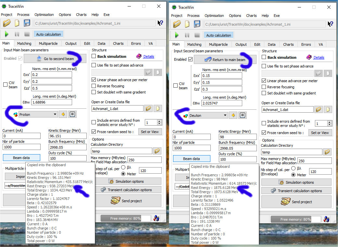Click the context help cursor icon in the Deuton window
Image resolution: width=338 pixels, height=247 pixels.
330,24
